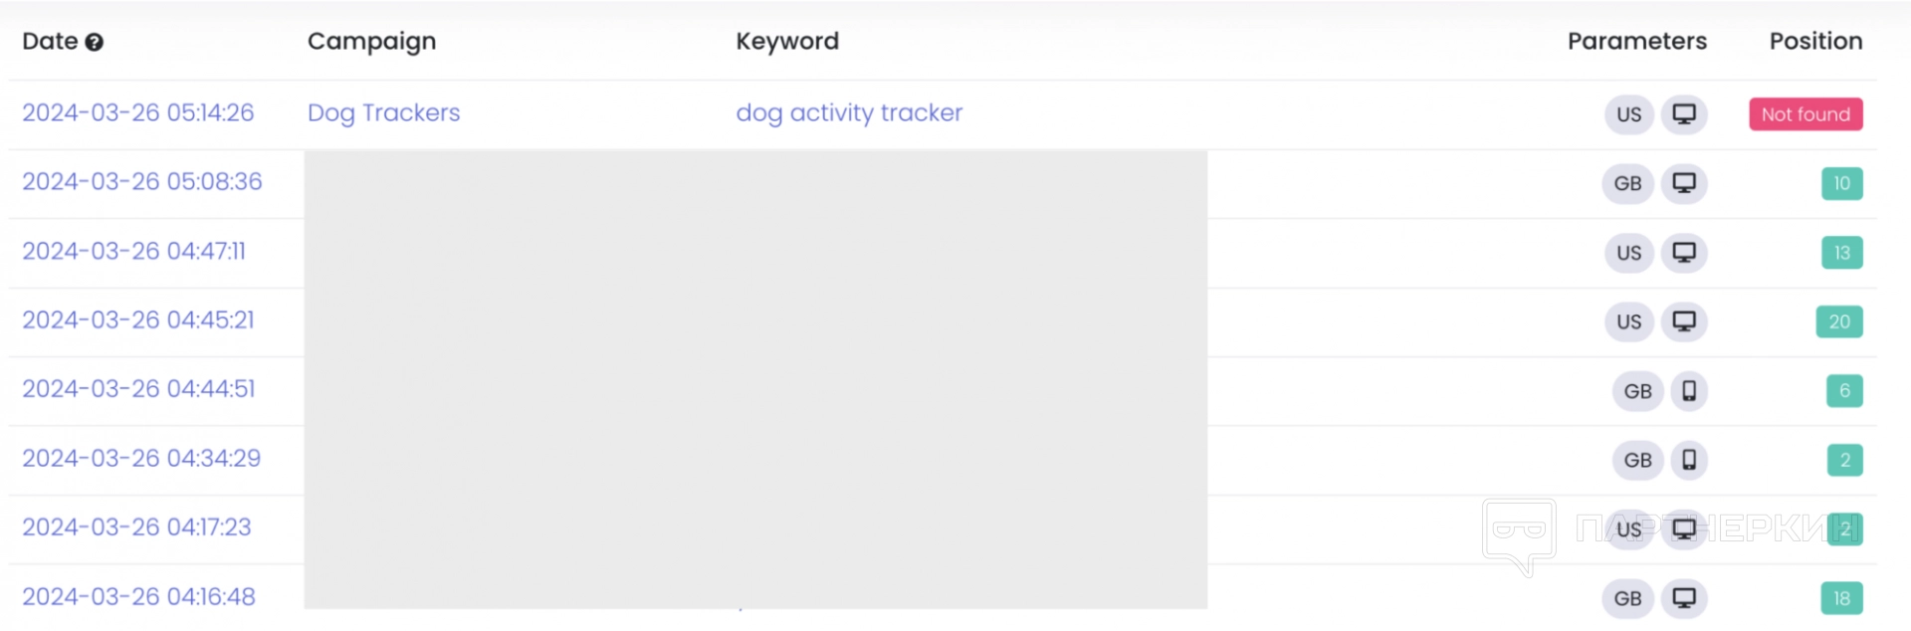Click the Position column header
Image resolution: width=1911 pixels, height=631 pixels.
1815,41
